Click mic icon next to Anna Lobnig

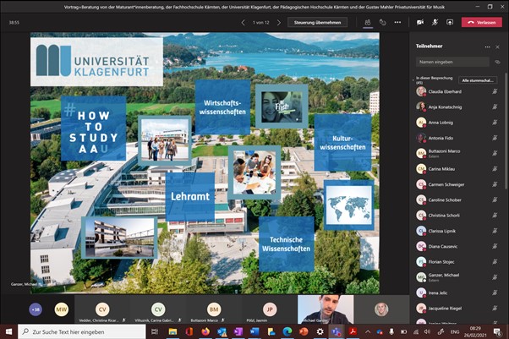click(x=495, y=123)
